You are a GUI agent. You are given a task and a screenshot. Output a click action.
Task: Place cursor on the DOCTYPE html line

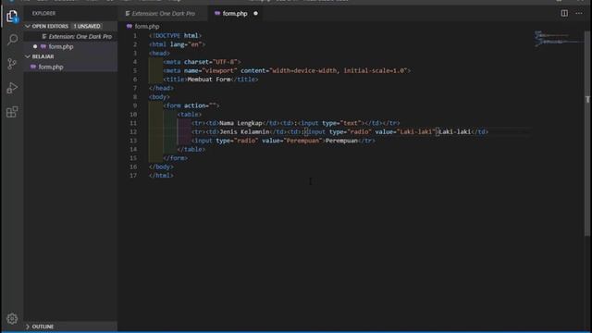(x=175, y=35)
